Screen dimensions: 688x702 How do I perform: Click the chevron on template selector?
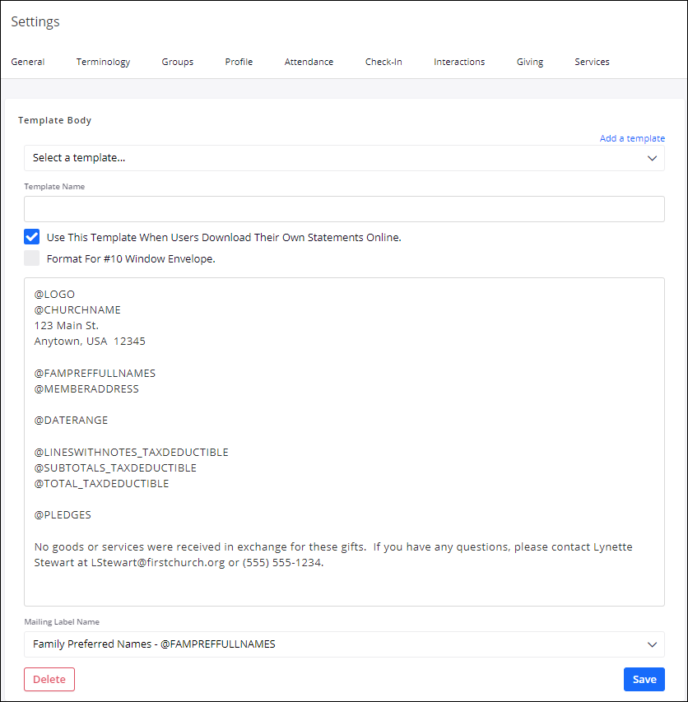(x=652, y=158)
